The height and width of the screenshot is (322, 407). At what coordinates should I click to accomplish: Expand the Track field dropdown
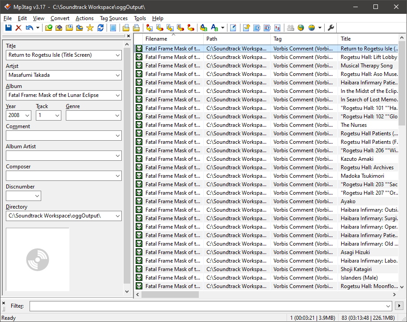[57, 115]
